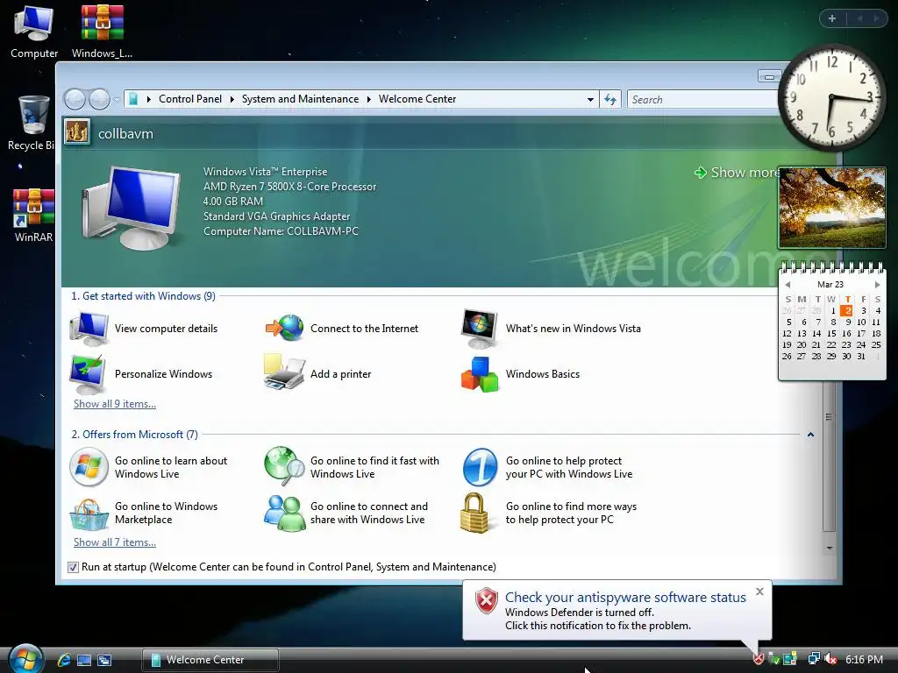Toggle Run at startup checkbox
Screen dimensions: 898x673
73,567
